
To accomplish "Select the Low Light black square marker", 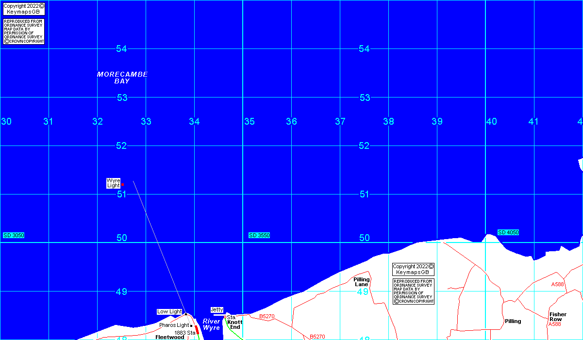I will click(x=185, y=314).
